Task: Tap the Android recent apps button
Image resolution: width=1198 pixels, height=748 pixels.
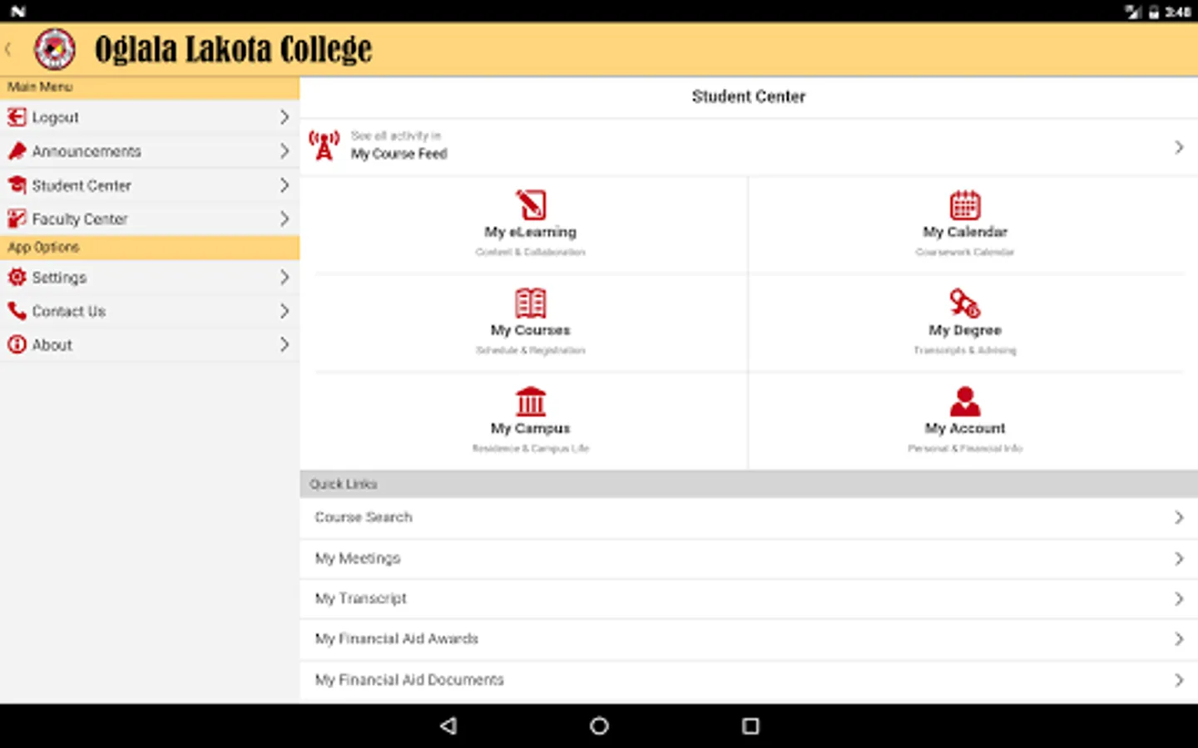Action: [750, 726]
